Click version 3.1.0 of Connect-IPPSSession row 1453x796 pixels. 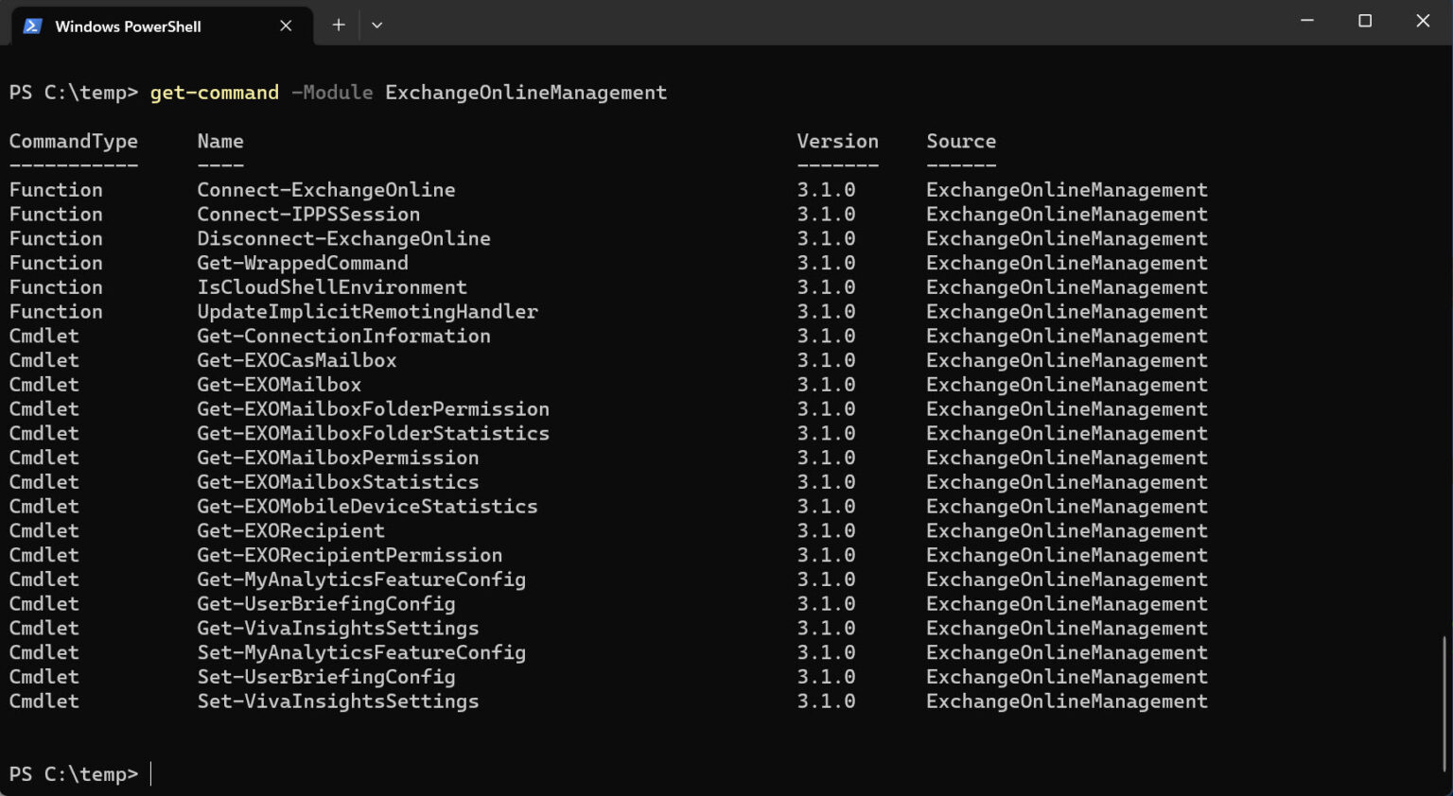click(x=826, y=215)
